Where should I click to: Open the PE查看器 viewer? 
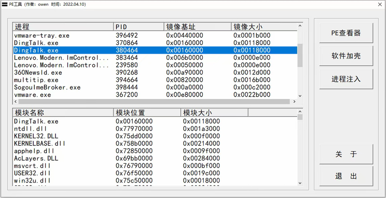click(346, 33)
